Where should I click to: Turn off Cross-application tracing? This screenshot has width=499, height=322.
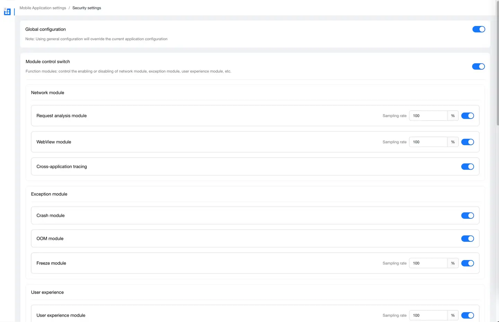click(x=467, y=167)
